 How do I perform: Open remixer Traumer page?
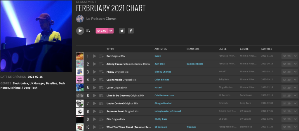tap(191, 127)
